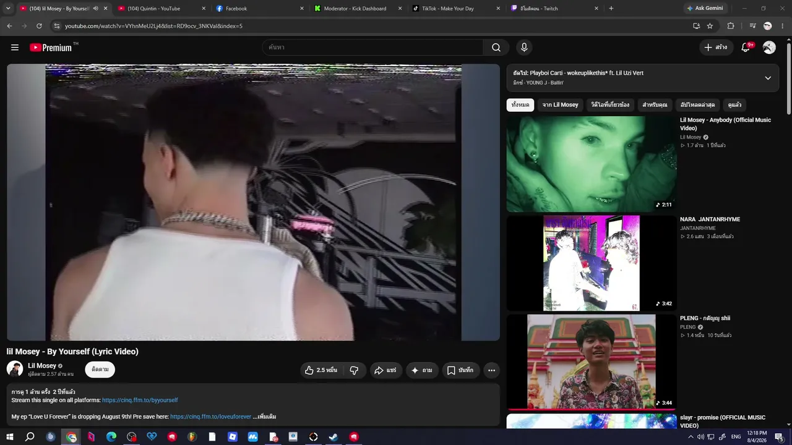Subscribe with the ติดตาม button
This screenshot has width=792, height=445.
(x=100, y=370)
